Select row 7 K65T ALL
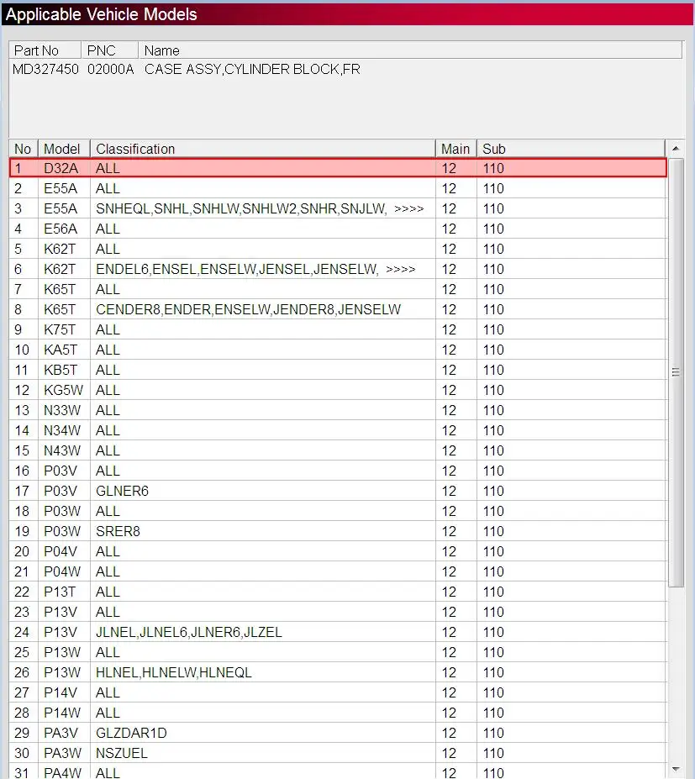The width and height of the screenshot is (695, 779). click(338, 290)
